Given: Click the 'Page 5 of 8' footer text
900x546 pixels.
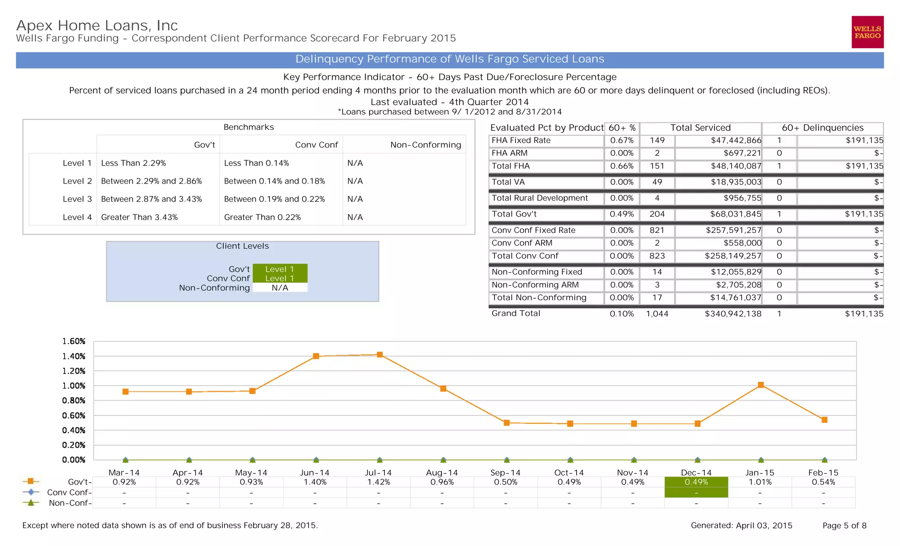Looking at the screenshot, I should (845, 525).
